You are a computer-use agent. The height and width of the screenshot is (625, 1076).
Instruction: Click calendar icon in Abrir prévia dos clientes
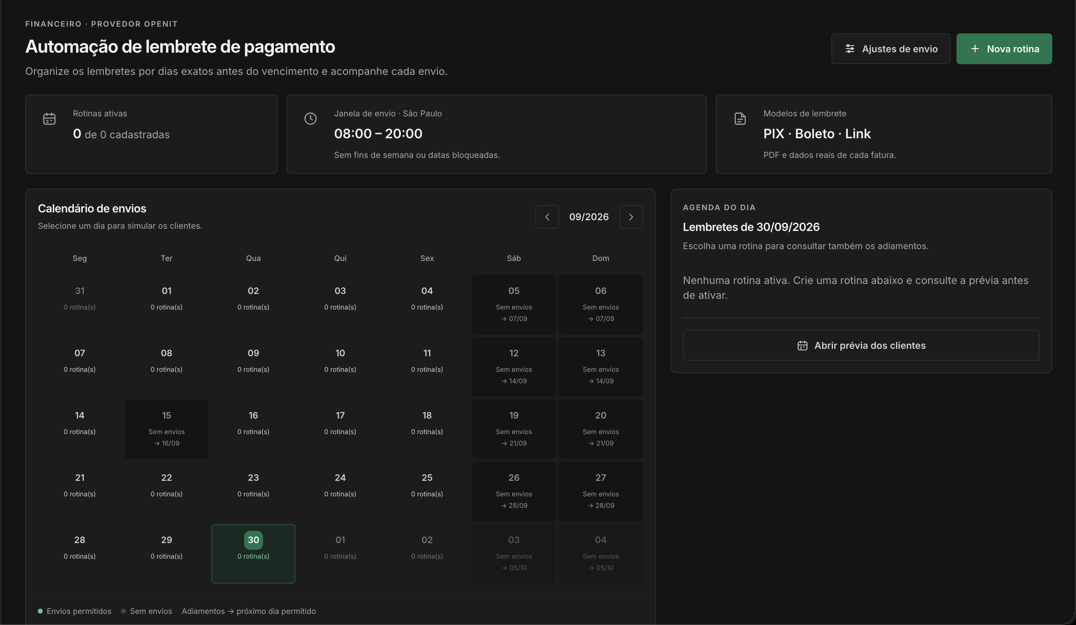pos(802,345)
